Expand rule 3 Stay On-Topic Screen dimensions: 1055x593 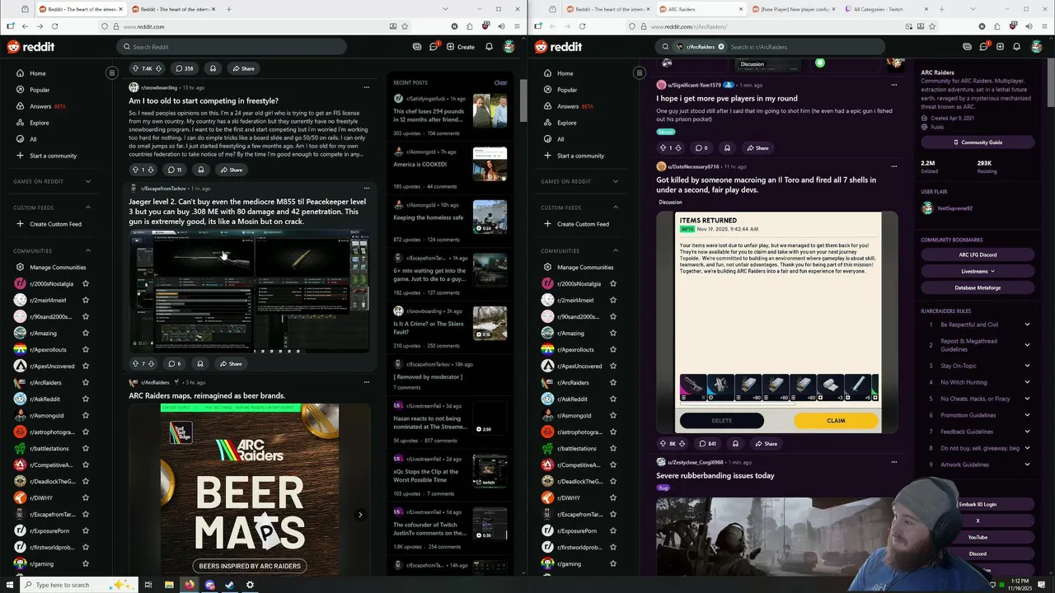pos(1027,366)
